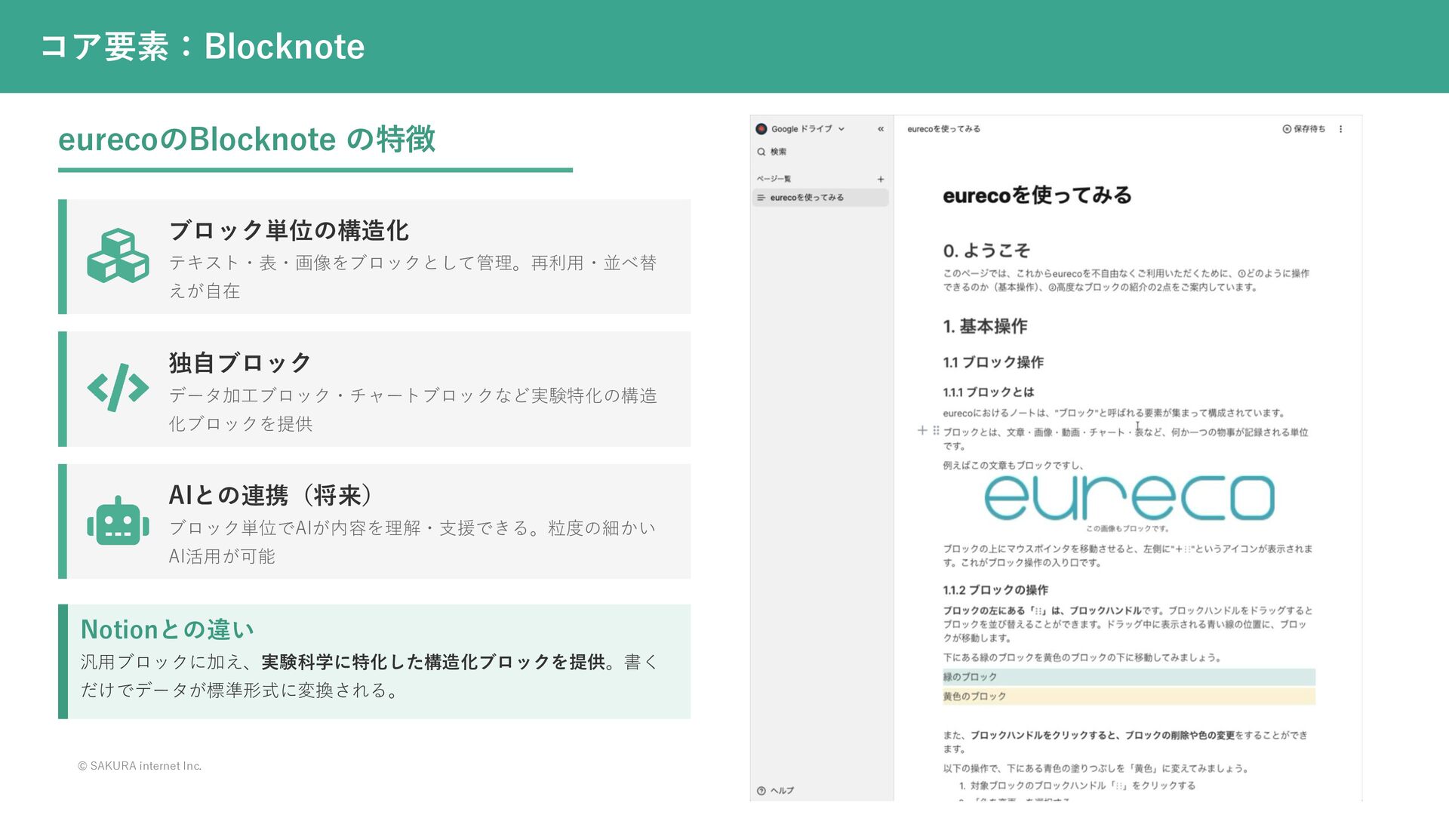This screenshot has height=815, width=1449.
Task: Click the green highlighted 緑のブロック
Action: (x=1128, y=677)
